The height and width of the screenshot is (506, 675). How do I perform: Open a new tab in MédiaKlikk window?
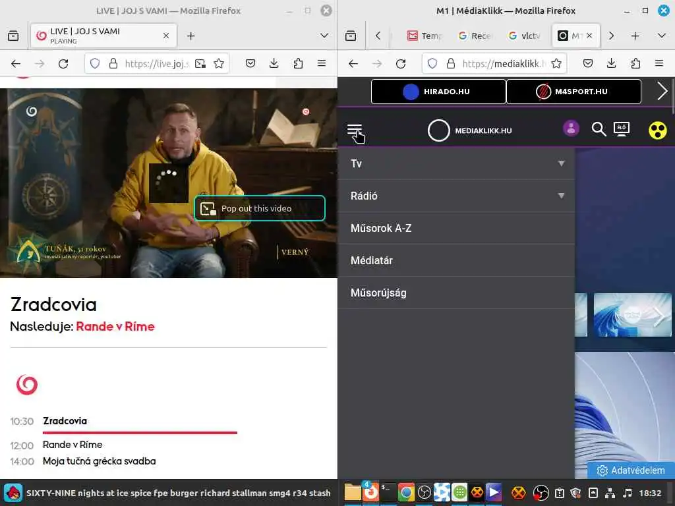tap(635, 36)
